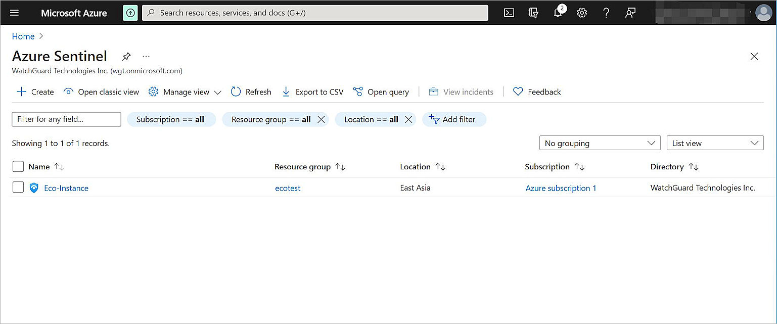Open the Notifications bell icon

pos(558,13)
